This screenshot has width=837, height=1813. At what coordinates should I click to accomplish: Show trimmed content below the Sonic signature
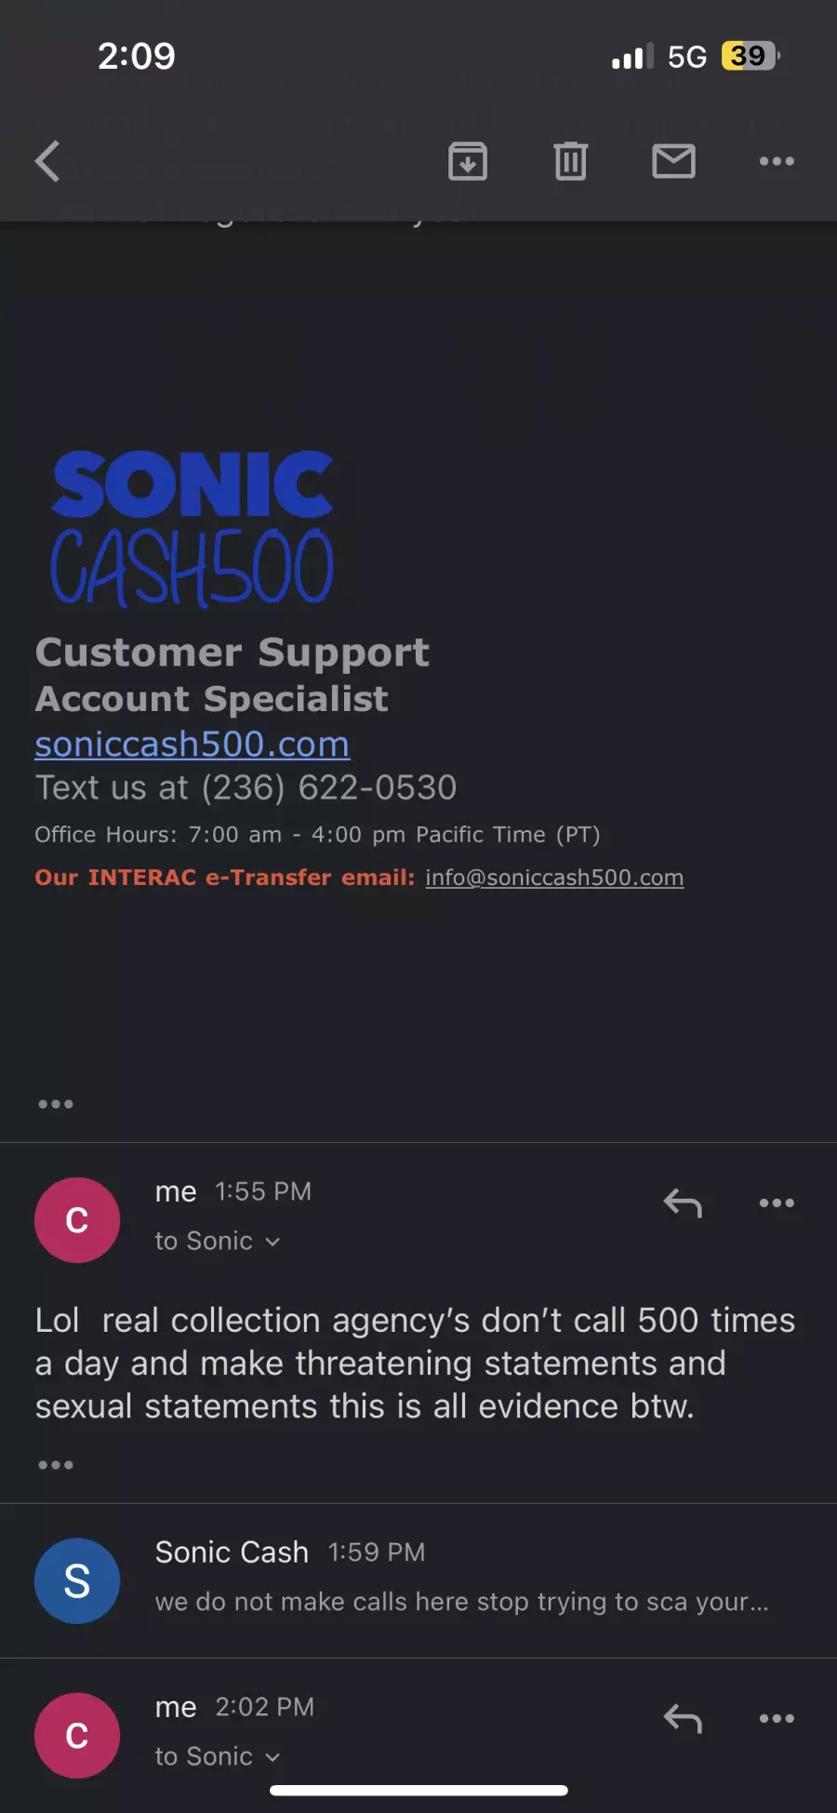coord(56,1104)
